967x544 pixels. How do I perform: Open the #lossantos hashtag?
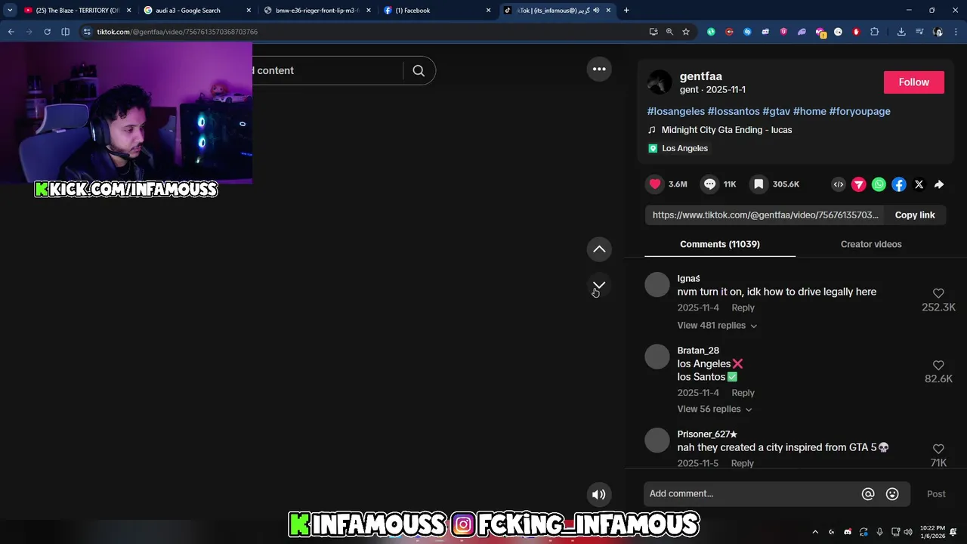[x=734, y=111]
